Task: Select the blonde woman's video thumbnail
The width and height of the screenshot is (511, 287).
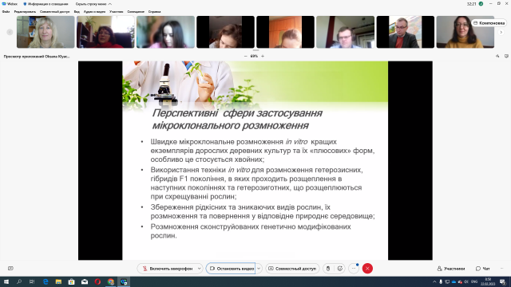Action: pyautogui.click(x=46, y=32)
